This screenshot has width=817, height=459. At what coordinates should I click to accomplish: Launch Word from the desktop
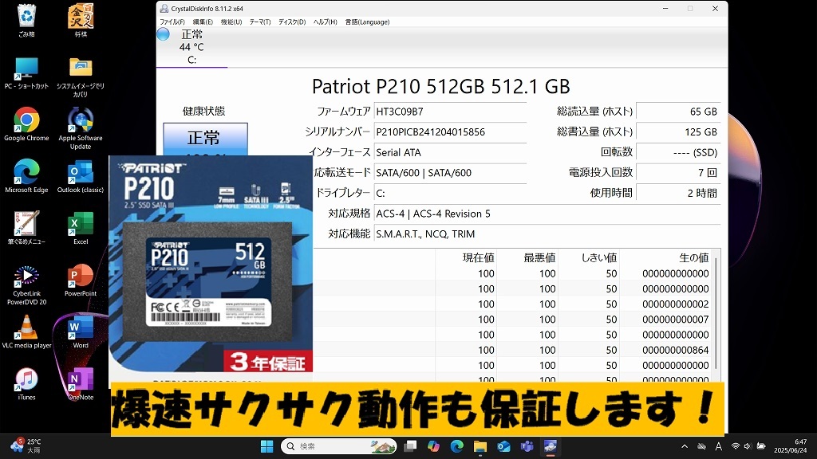pyautogui.click(x=81, y=332)
